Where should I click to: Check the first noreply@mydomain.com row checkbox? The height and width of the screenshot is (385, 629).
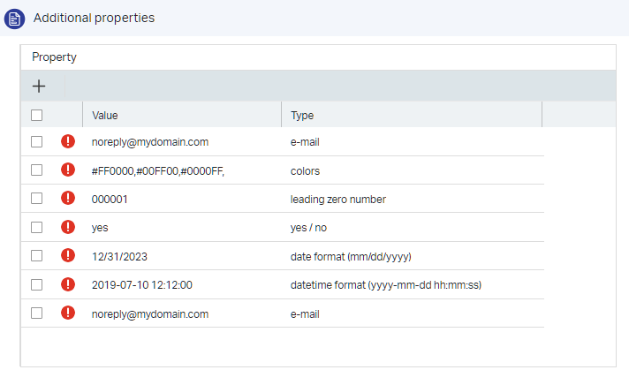[x=36, y=141]
